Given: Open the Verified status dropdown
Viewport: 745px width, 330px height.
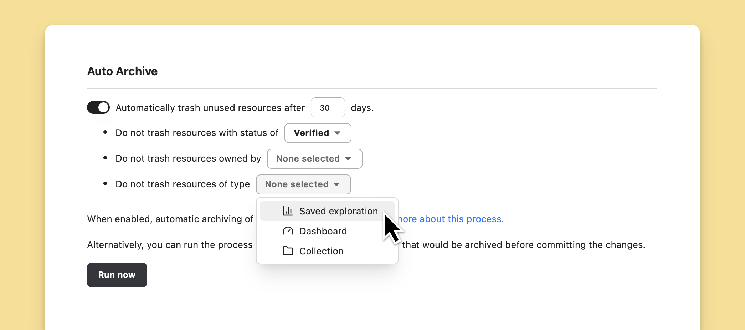Looking at the screenshot, I should point(318,133).
